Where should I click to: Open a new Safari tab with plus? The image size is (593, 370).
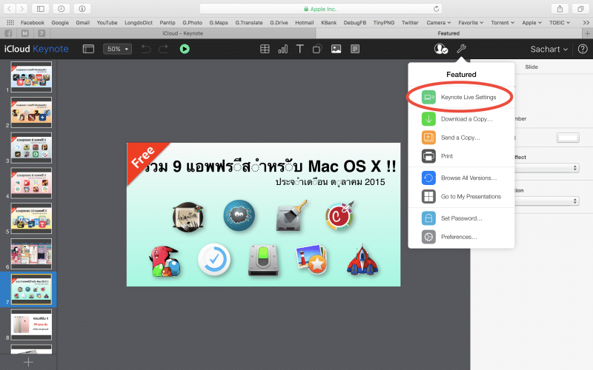[x=587, y=33]
